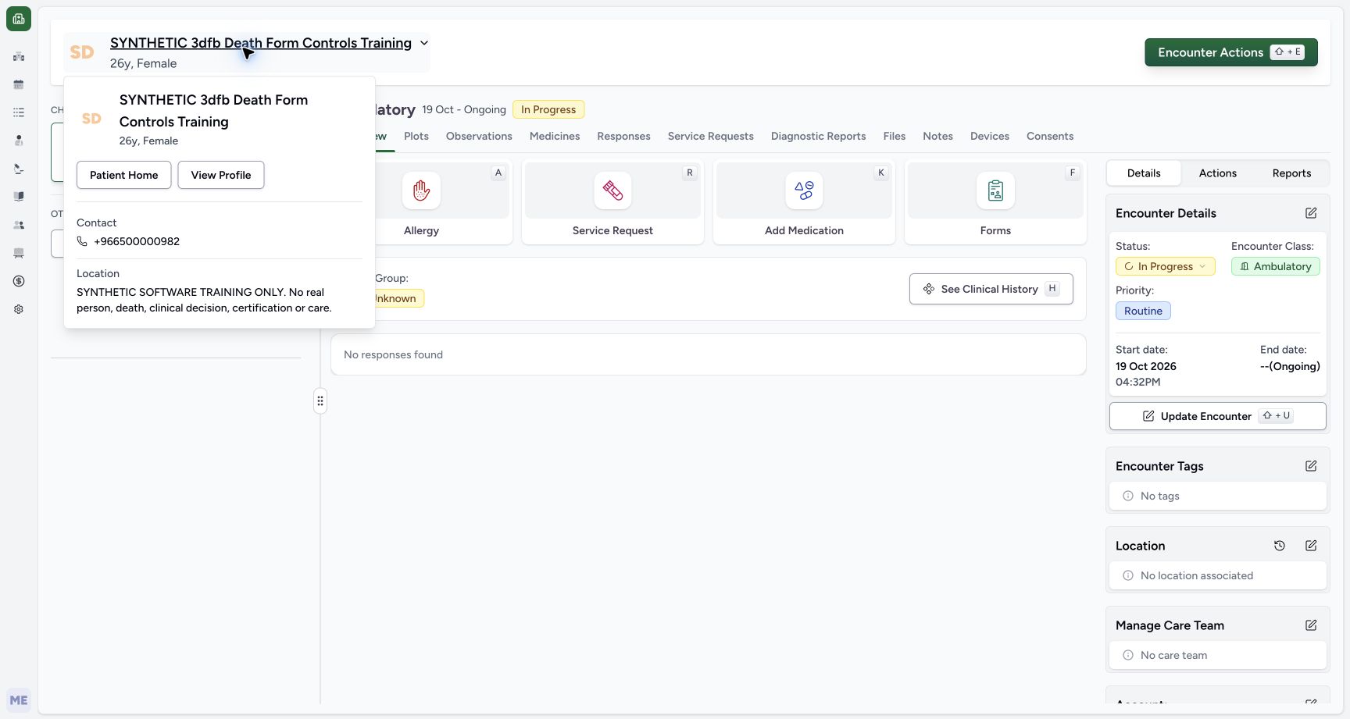Click the Allergy hand icon
The width and height of the screenshot is (1350, 719).
pyautogui.click(x=421, y=190)
